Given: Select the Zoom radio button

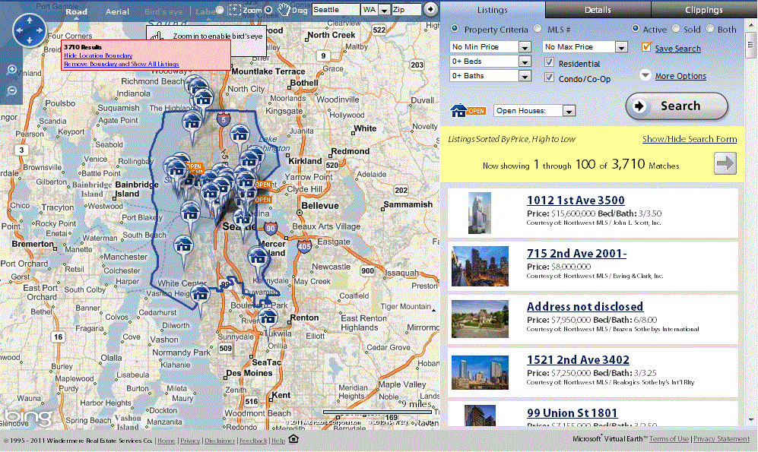Looking at the screenshot, I should (x=220, y=10).
